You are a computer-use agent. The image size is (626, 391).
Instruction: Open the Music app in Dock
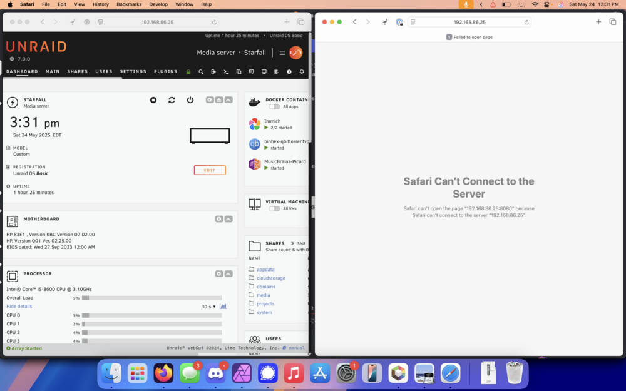coord(294,373)
